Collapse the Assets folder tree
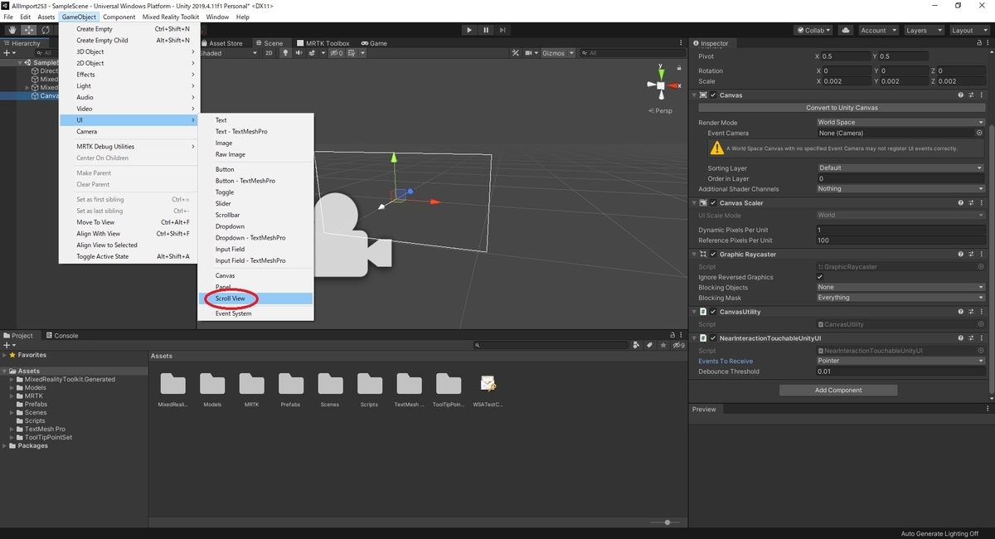This screenshot has width=995, height=539. [5, 371]
